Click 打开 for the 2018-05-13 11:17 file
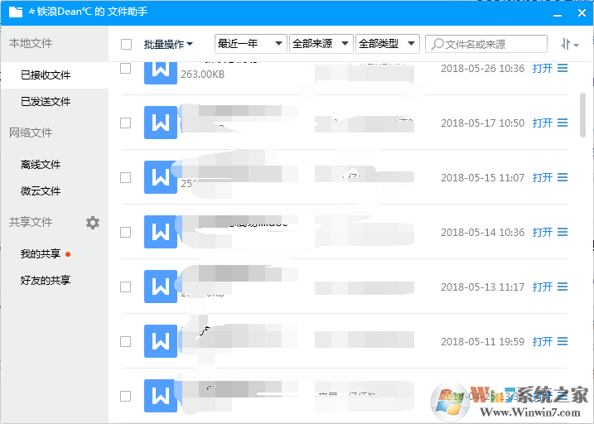 [x=543, y=287]
